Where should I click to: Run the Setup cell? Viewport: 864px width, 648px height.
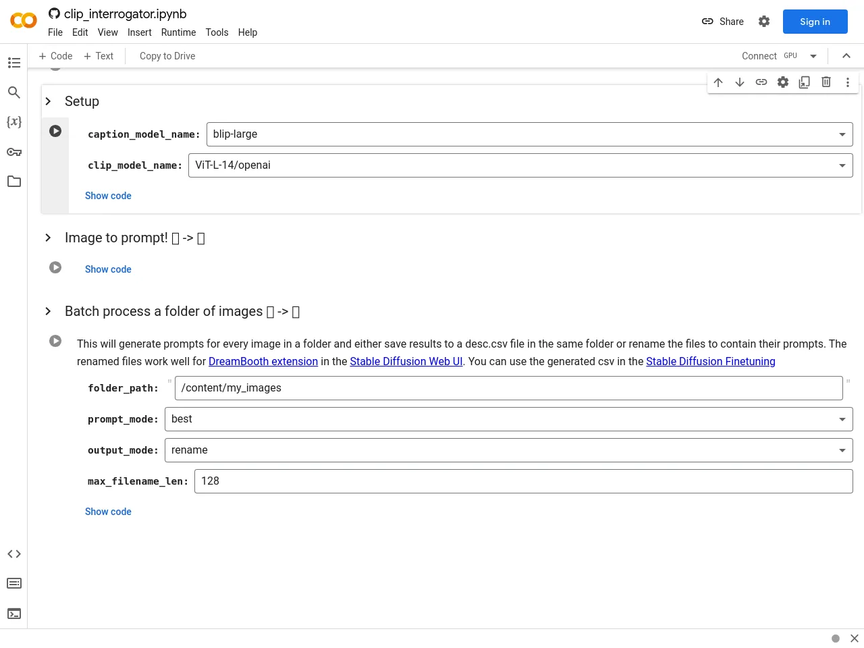pos(55,131)
